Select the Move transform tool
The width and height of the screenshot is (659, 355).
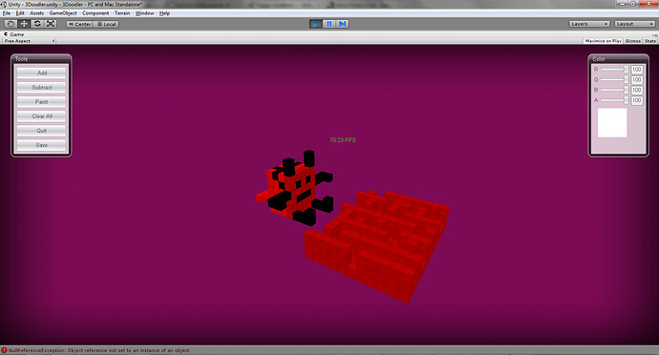pyautogui.click(x=24, y=24)
